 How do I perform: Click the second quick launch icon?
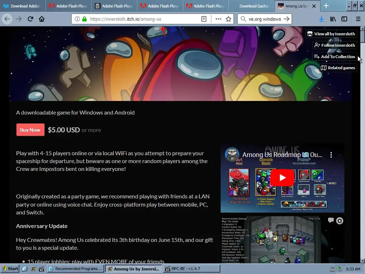[33, 269]
